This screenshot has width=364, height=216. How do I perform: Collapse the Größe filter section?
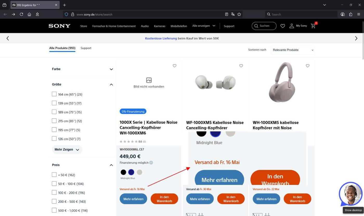(x=111, y=85)
